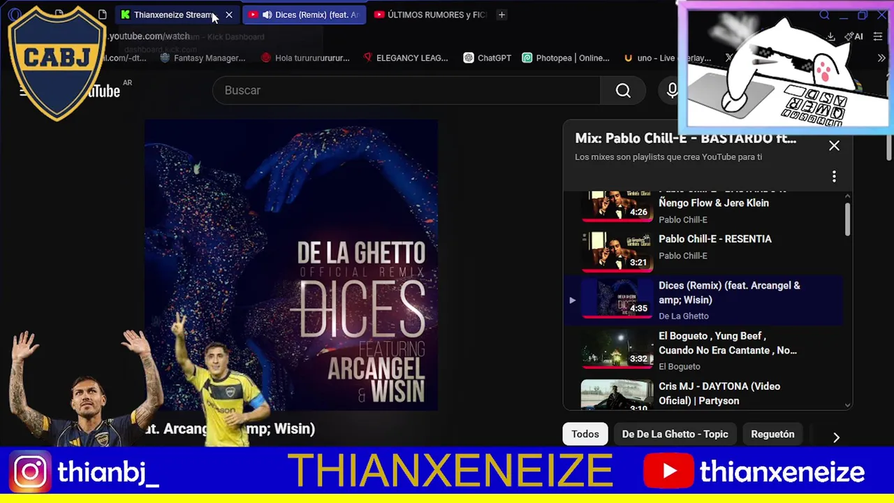Viewport: 894px width, 503px height.
Task: Select the Reguetón filter chip
Action: (x=772, y=434)
